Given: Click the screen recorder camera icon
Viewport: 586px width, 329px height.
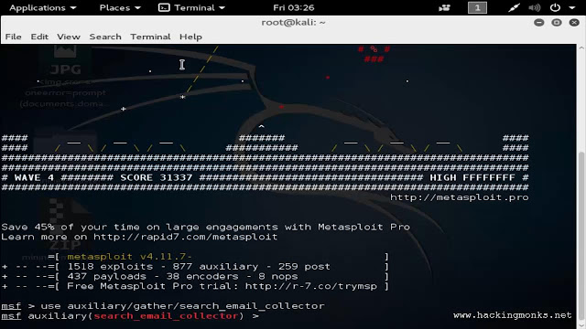Looking at the screenshot, I should 444,8.
